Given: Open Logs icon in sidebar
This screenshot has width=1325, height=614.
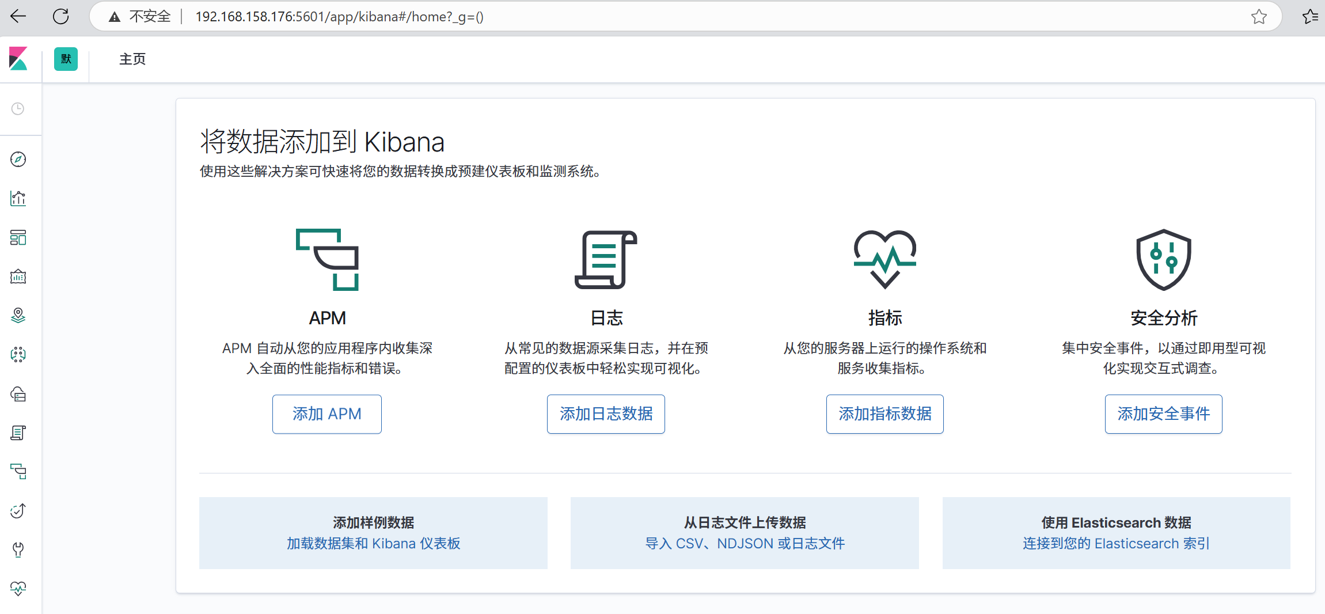Looking at the screenshot, I should tap(18, 433).
